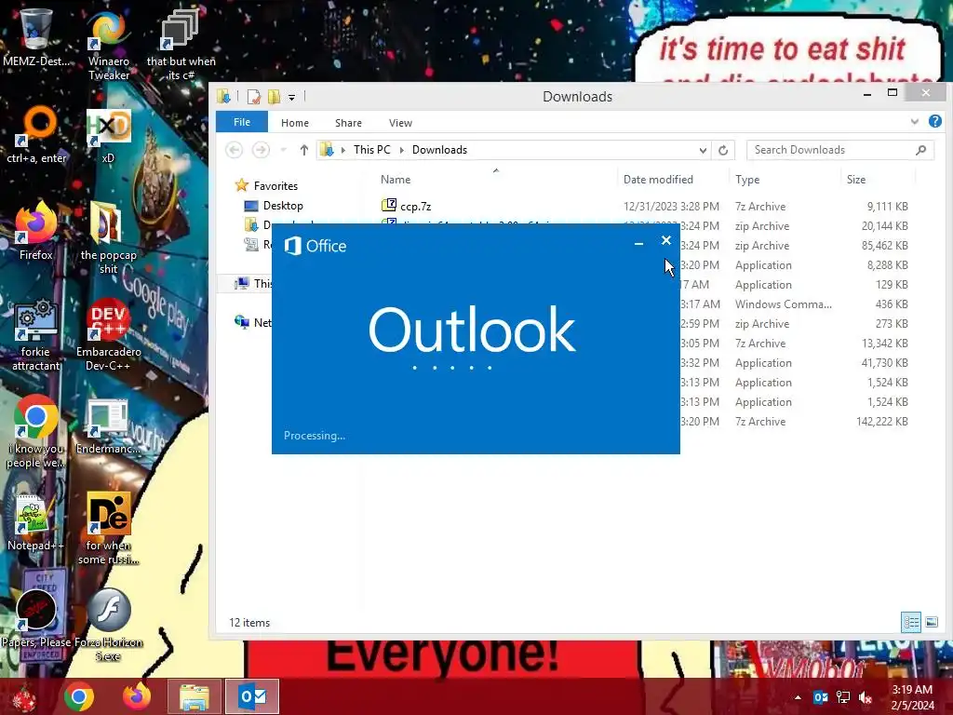This screenshot has height=715, width=953.
Task: Select Favorites in navigation pane
Action: point(275,186)
